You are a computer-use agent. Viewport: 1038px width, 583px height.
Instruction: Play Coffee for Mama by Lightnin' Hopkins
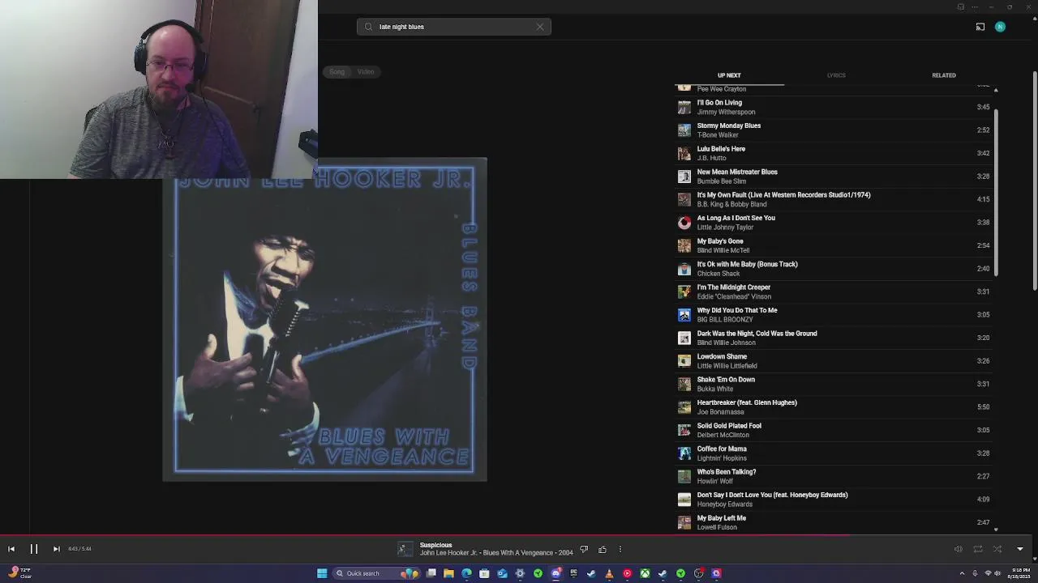coord(834,453)
